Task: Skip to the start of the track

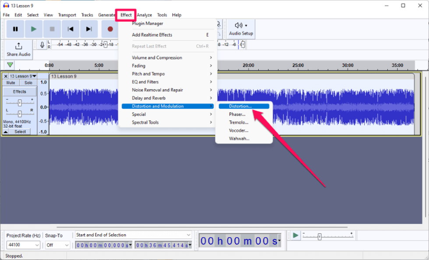Action: click(70, 29)
